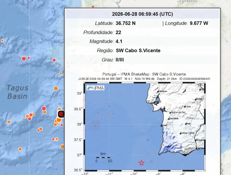Click the orange marker right of Tagus Basin label

tap(56, 88)
